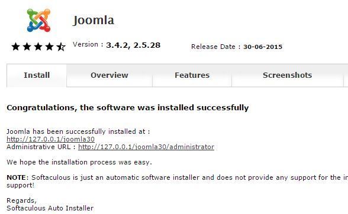Viewport: 348px width, 214px height.
Task: Click the second rating star
Action: [x=27, y=47]
